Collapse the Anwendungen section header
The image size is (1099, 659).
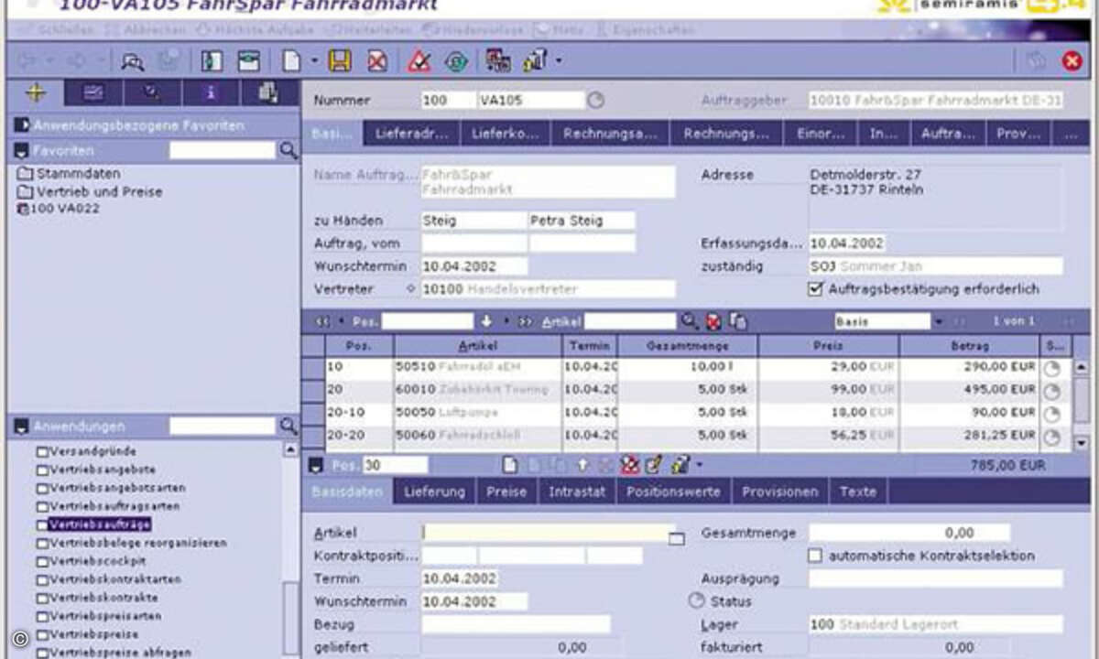coord(21,426)
